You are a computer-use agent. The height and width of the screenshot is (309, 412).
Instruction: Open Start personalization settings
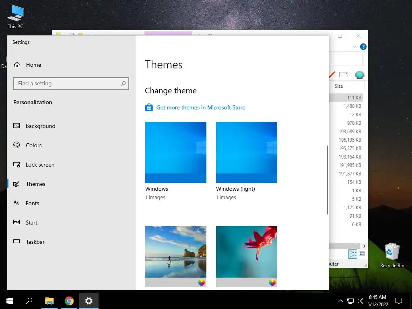coord(25,222)
